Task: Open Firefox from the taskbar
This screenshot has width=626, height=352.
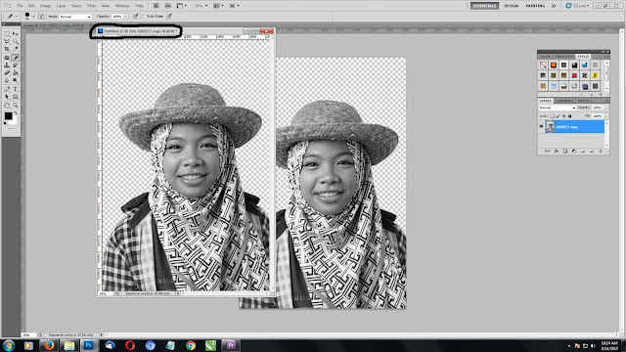Action: [x=49, y=345]
